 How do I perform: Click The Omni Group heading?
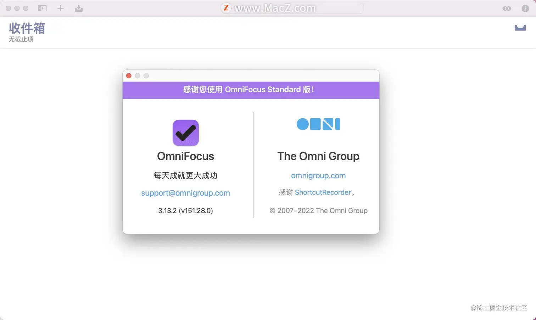click(x=318, y=156)
